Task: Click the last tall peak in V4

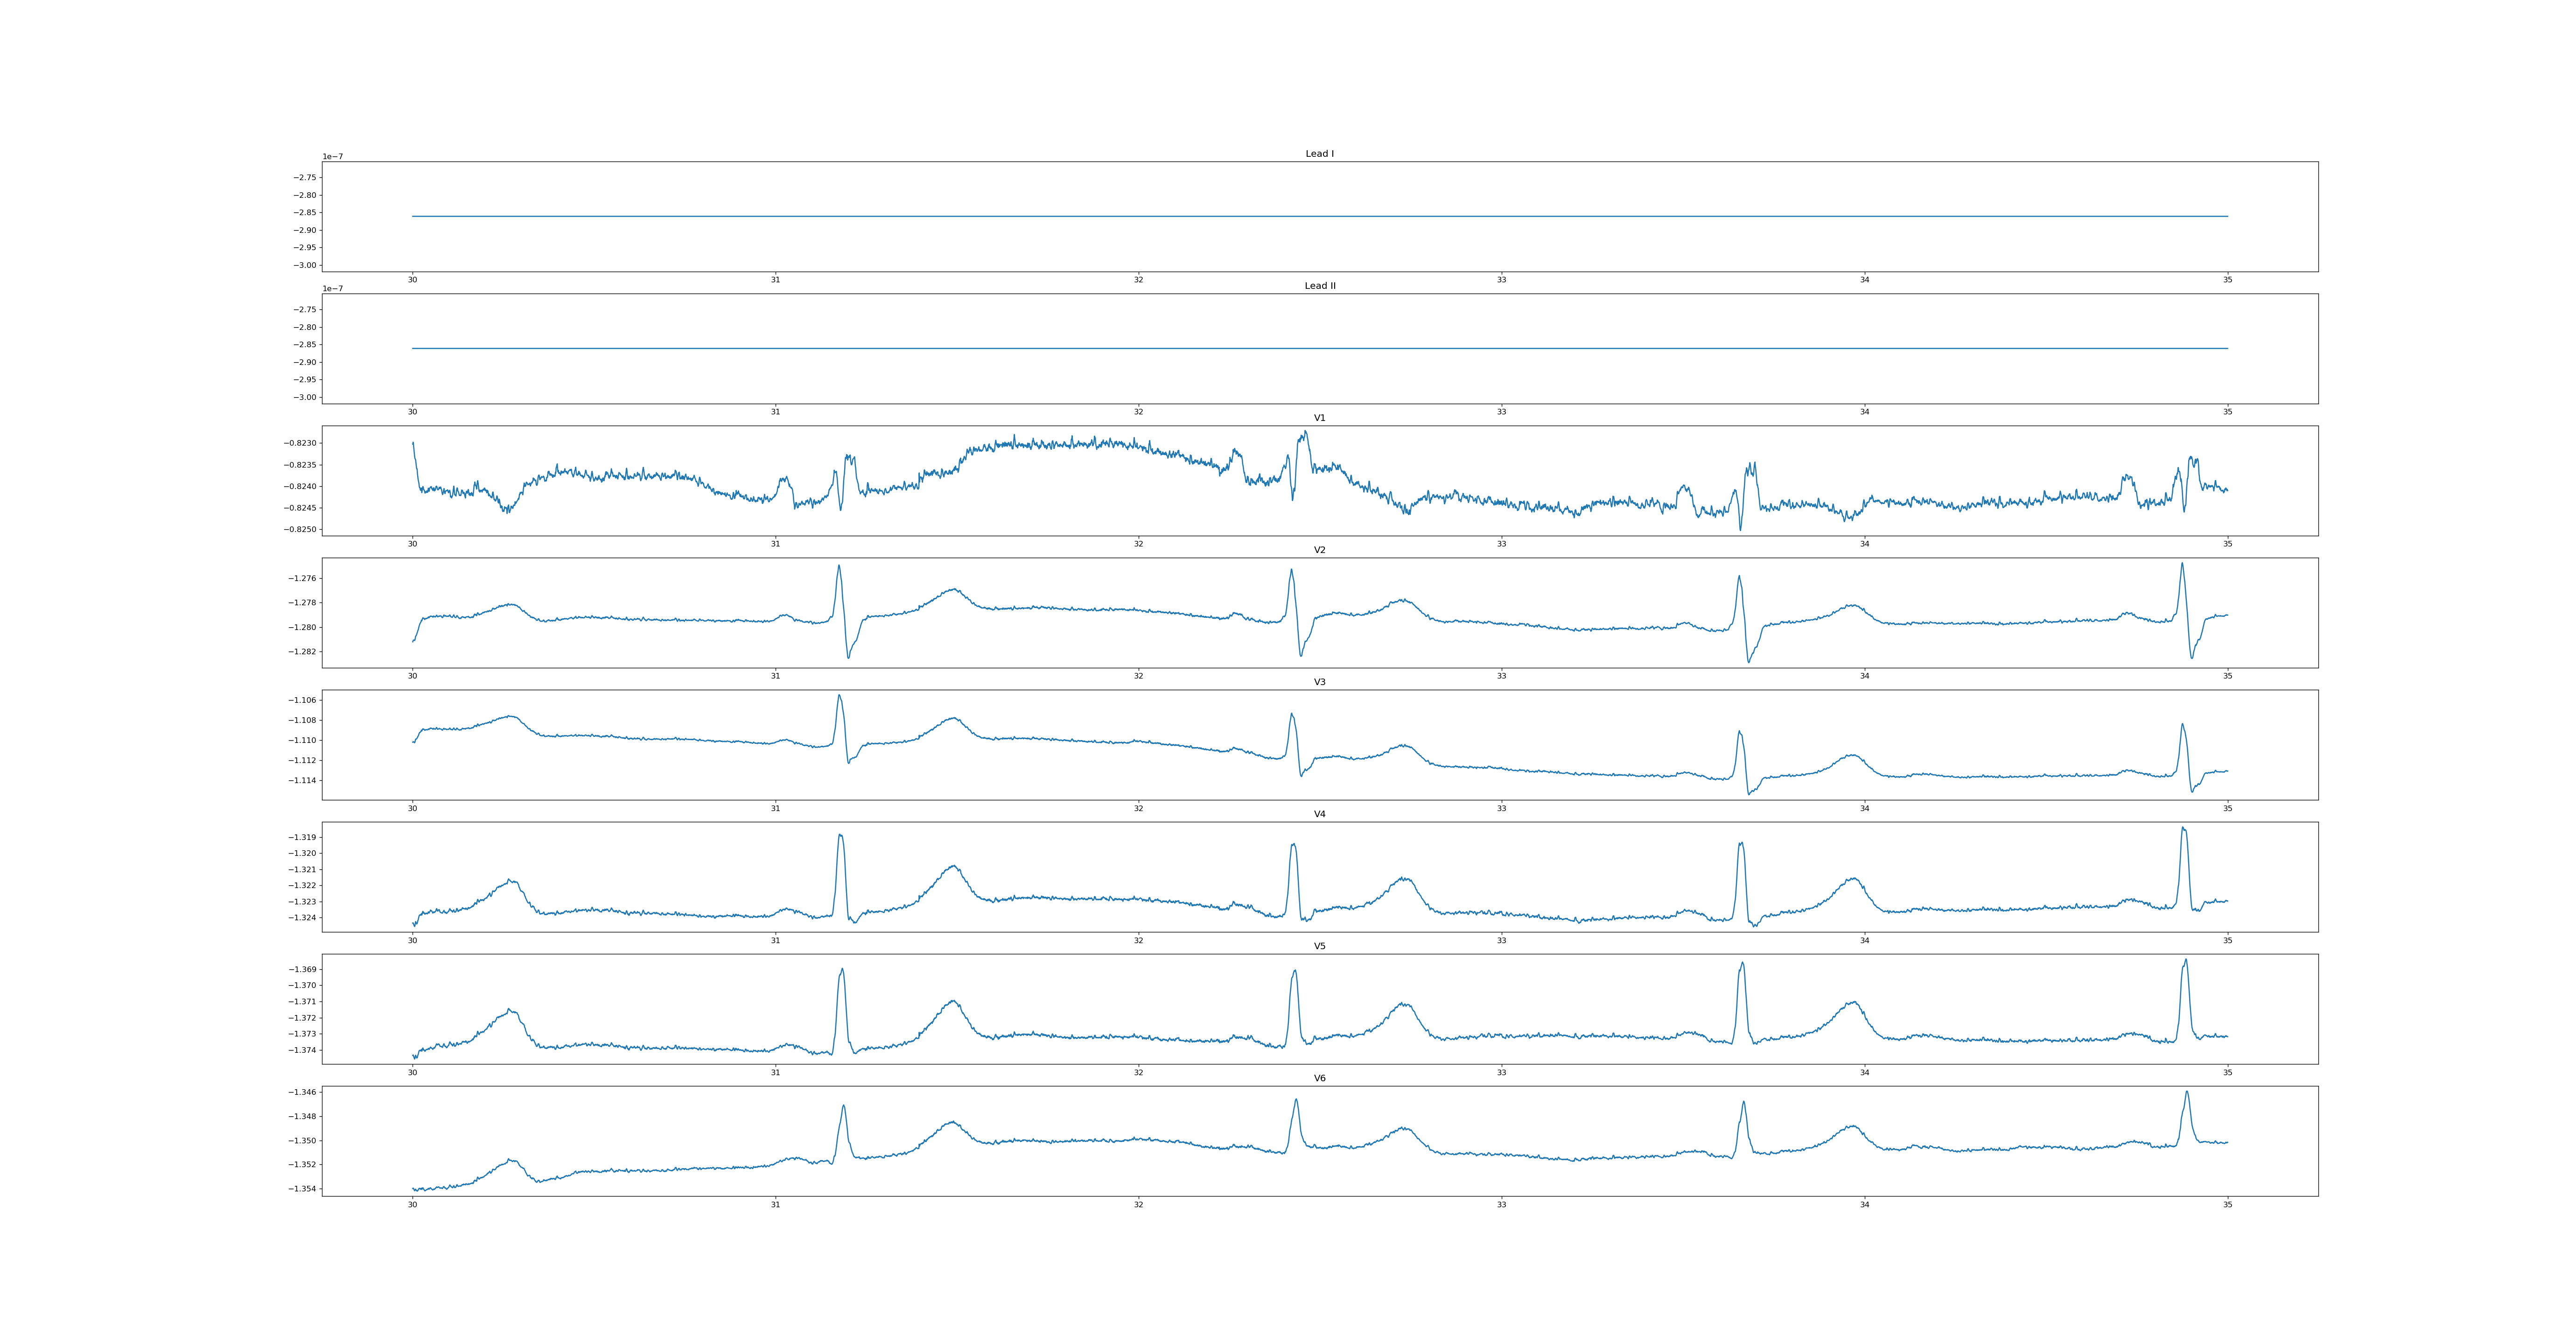Action: tap(2183, 829)
